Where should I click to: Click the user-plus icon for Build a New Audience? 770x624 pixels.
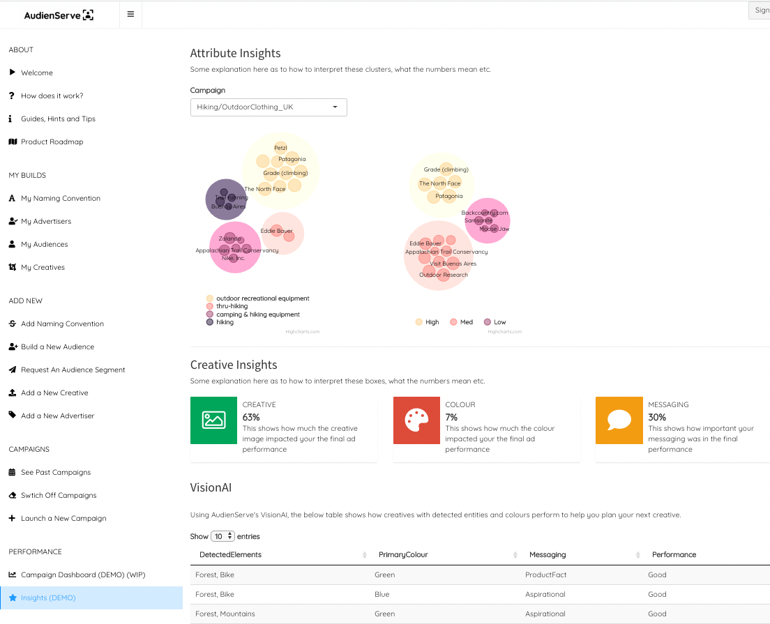click(13, 347)
